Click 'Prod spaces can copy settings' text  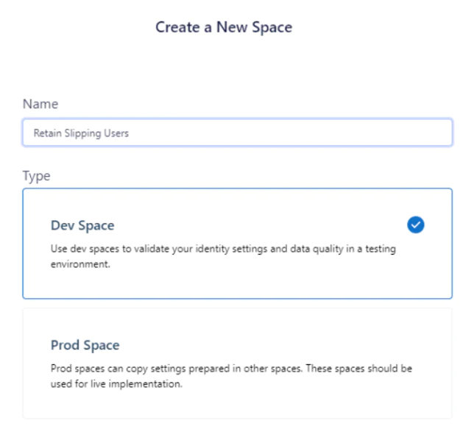click(114, 368)
